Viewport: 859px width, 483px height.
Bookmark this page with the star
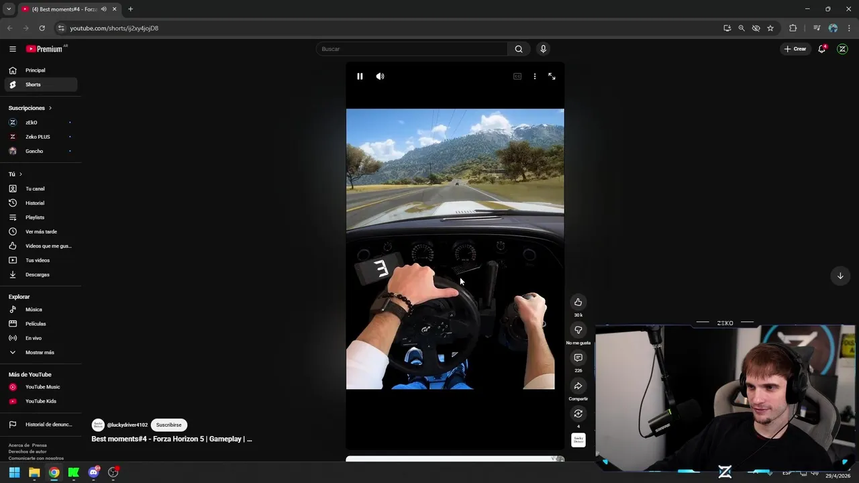770,28
